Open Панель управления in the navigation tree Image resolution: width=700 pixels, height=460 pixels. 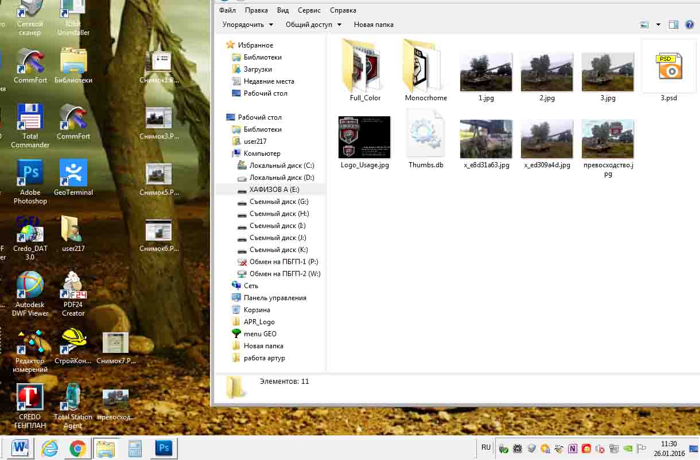coord(275,298)
